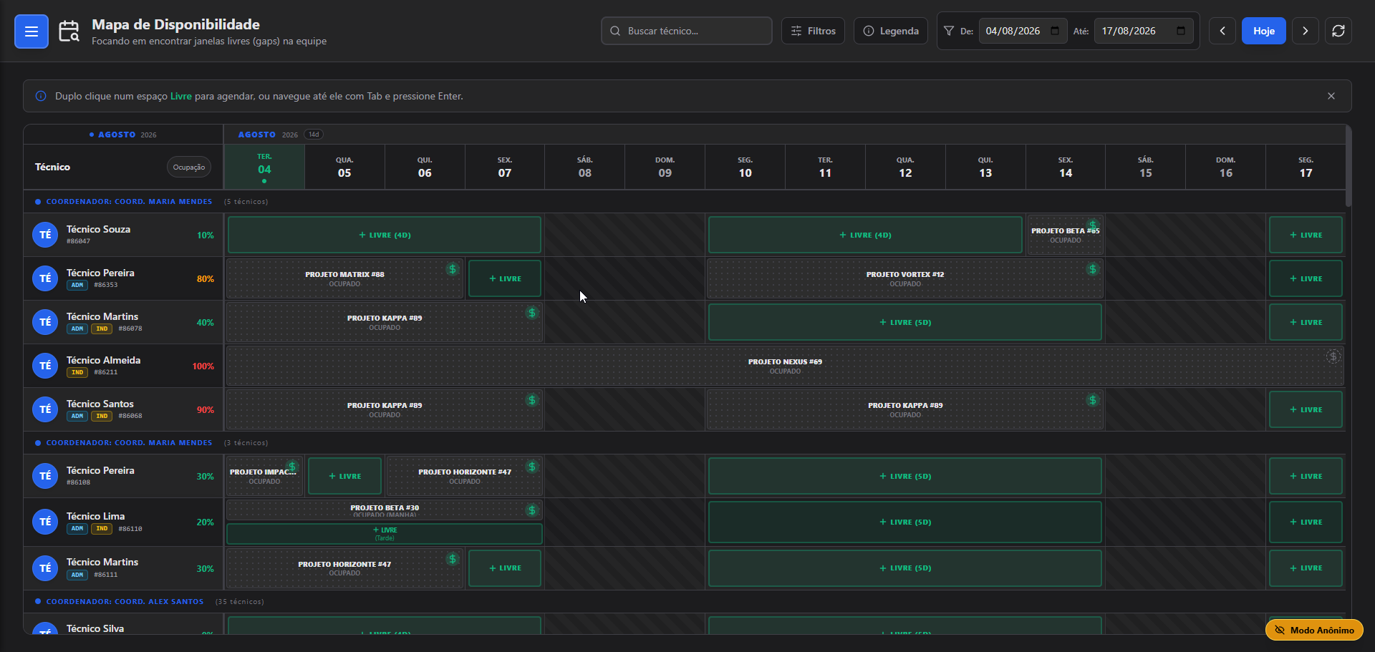The image size is (1375, 652).
Task: Click the ADM badge of Técnico Martins #86111
Action: pyautogui.click(x=77, y=575)
